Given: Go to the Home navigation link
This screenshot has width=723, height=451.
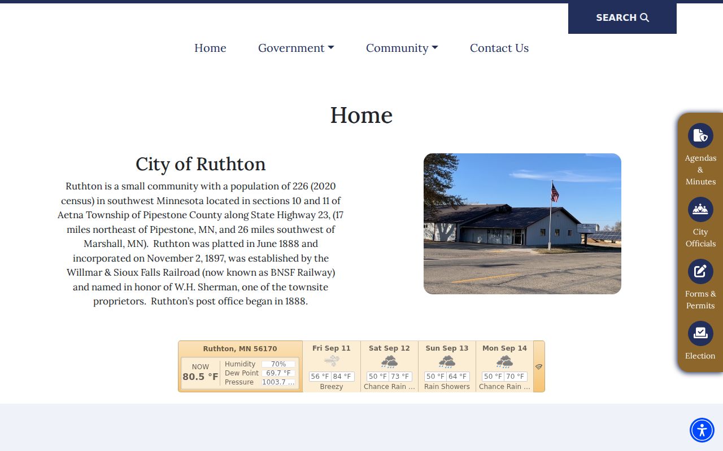Looking at the screenshot, I should pos(210,48).
